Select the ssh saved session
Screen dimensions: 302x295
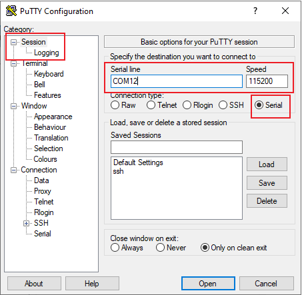(118, 171)
